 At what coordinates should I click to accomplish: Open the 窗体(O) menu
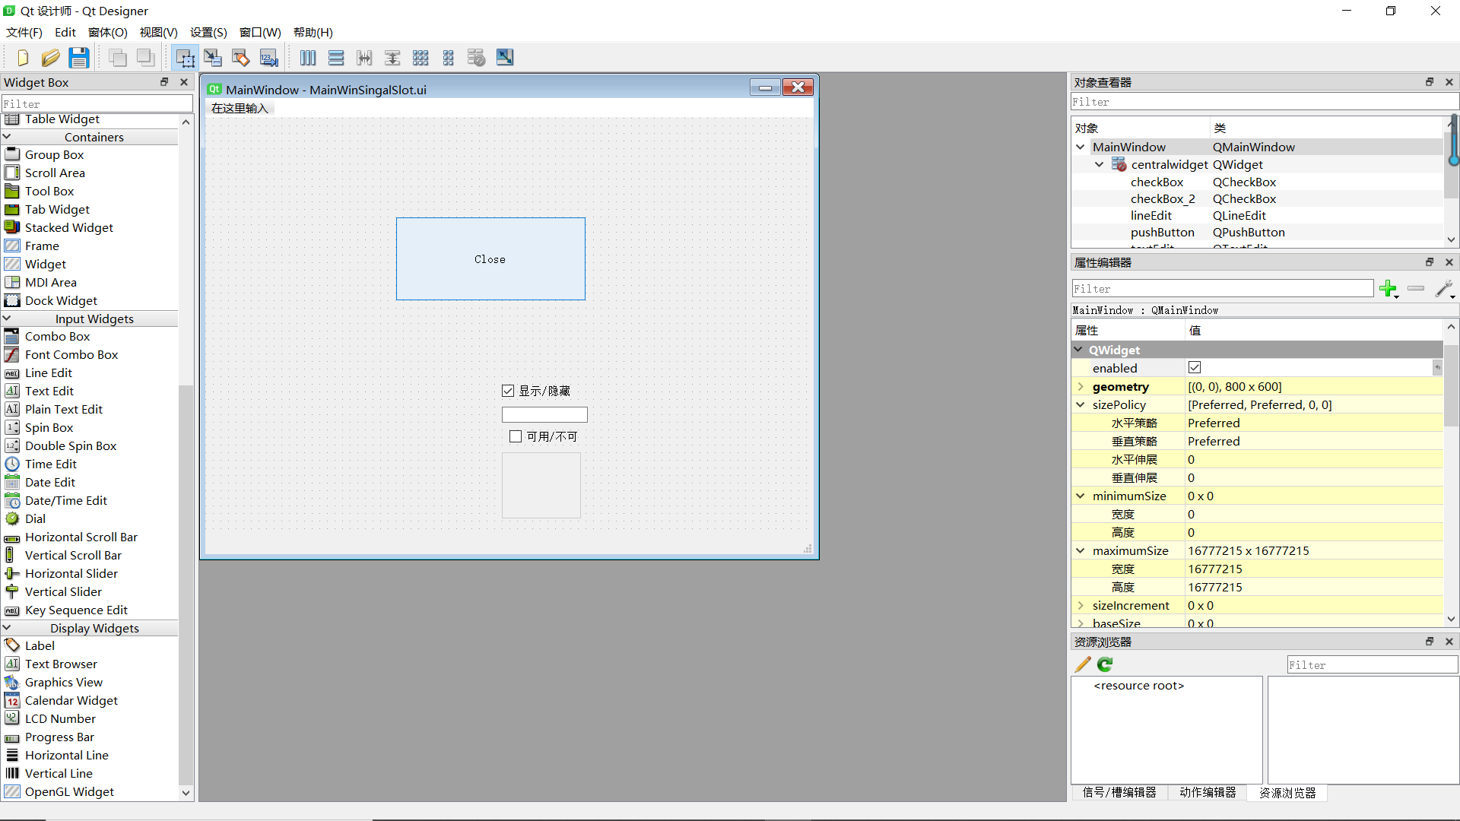point(107,32)
